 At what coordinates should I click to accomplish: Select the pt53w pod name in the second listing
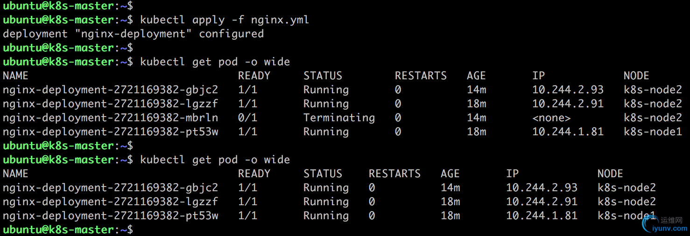(x=110, y=216)
